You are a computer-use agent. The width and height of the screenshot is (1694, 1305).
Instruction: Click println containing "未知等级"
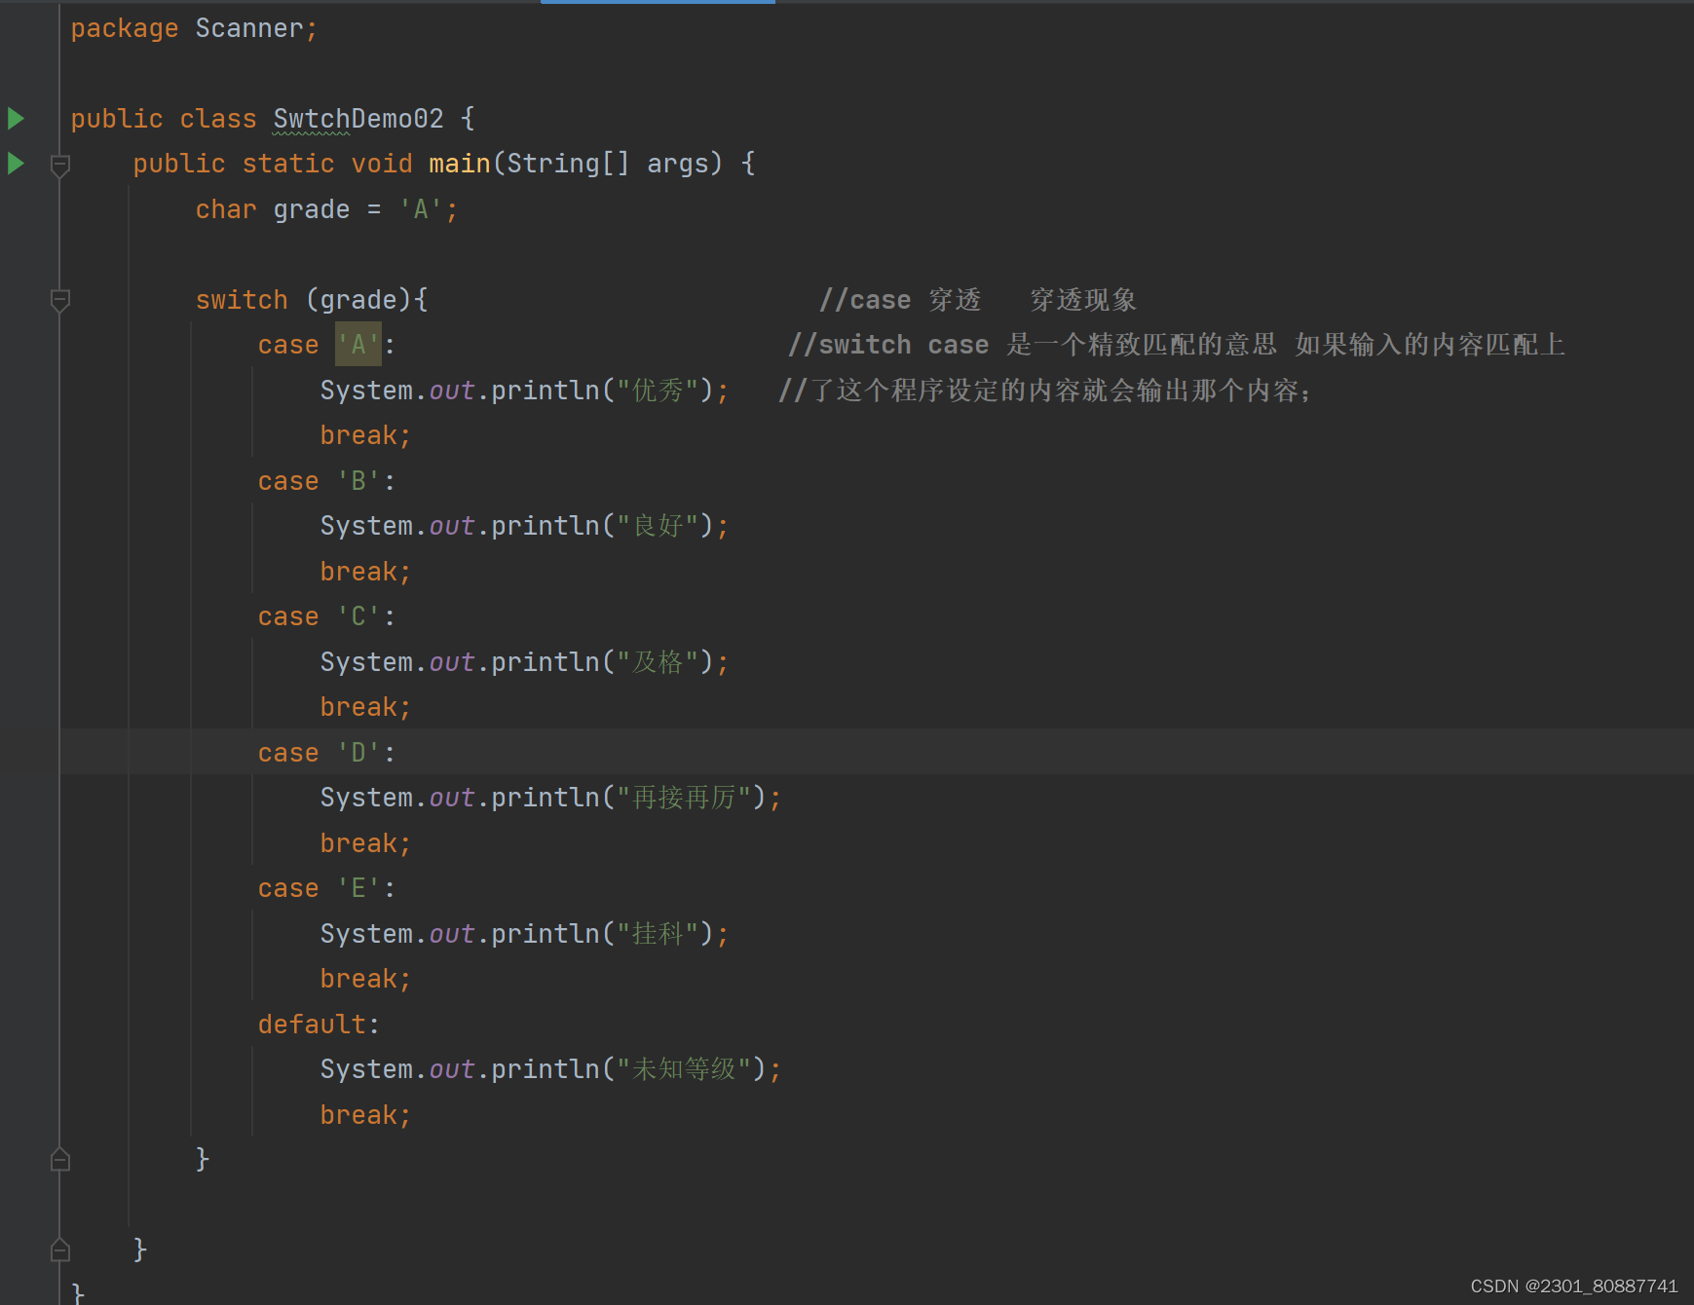click(546, 1068)
